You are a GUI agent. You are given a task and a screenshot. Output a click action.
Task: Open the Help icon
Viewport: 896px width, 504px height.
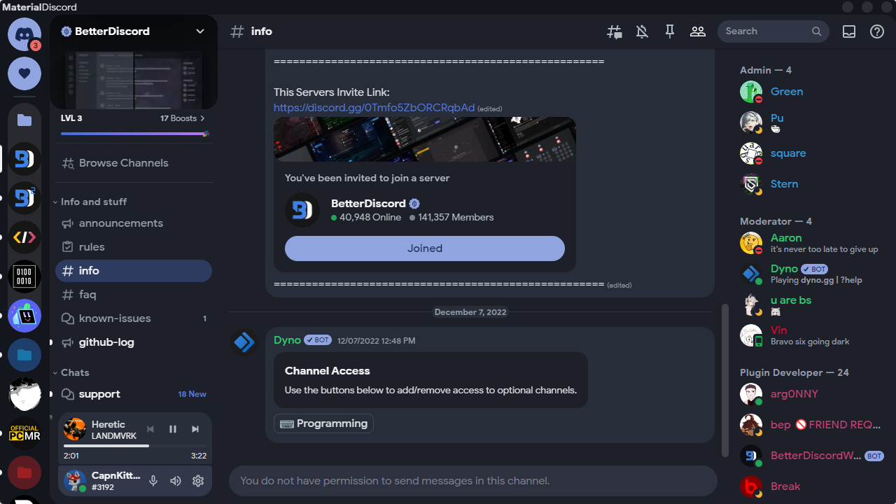876,31
